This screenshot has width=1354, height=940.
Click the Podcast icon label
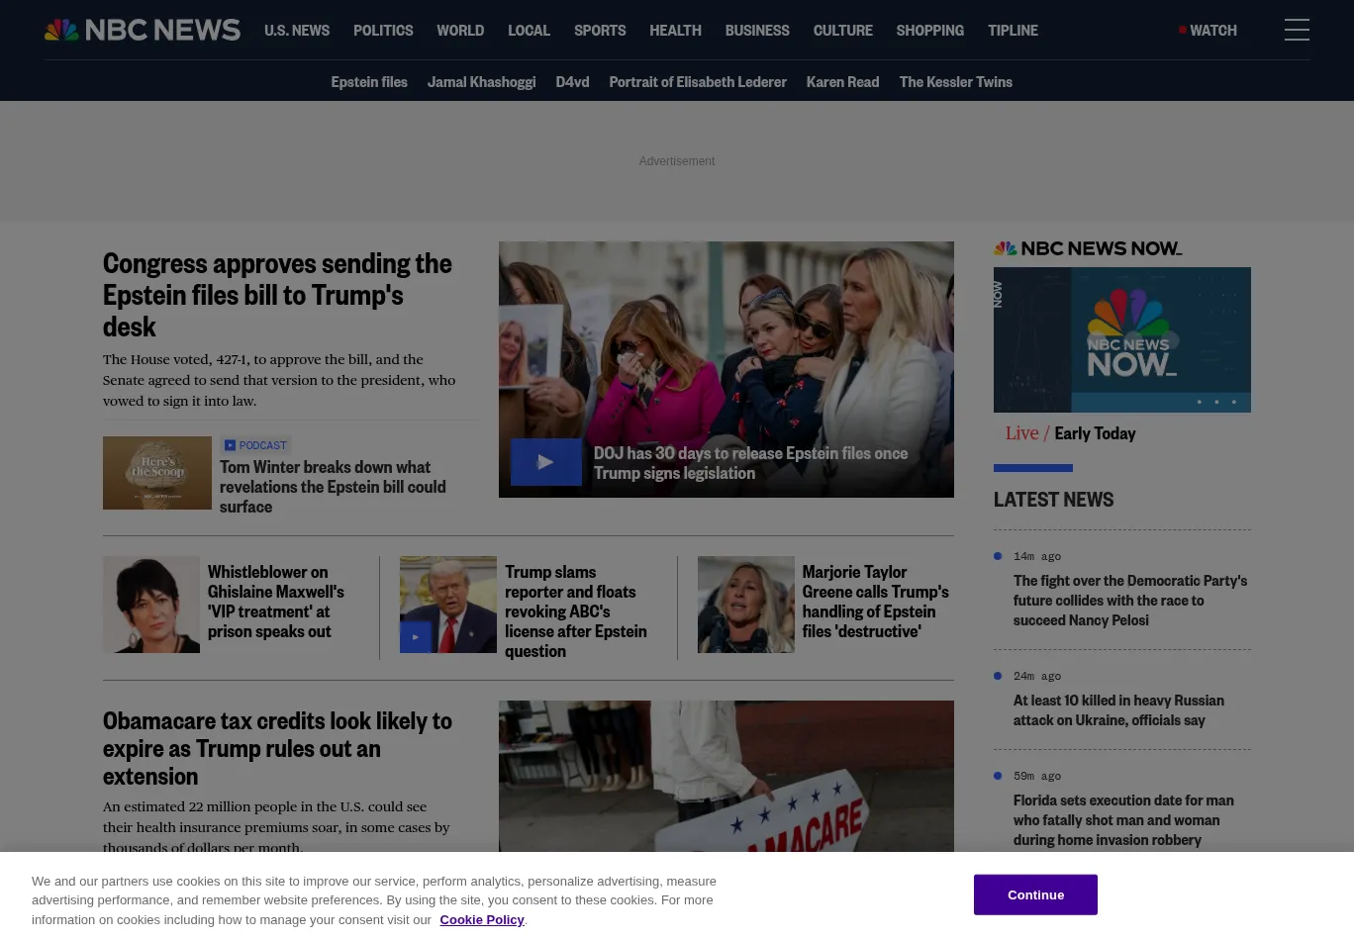click(x=255, y=445)
